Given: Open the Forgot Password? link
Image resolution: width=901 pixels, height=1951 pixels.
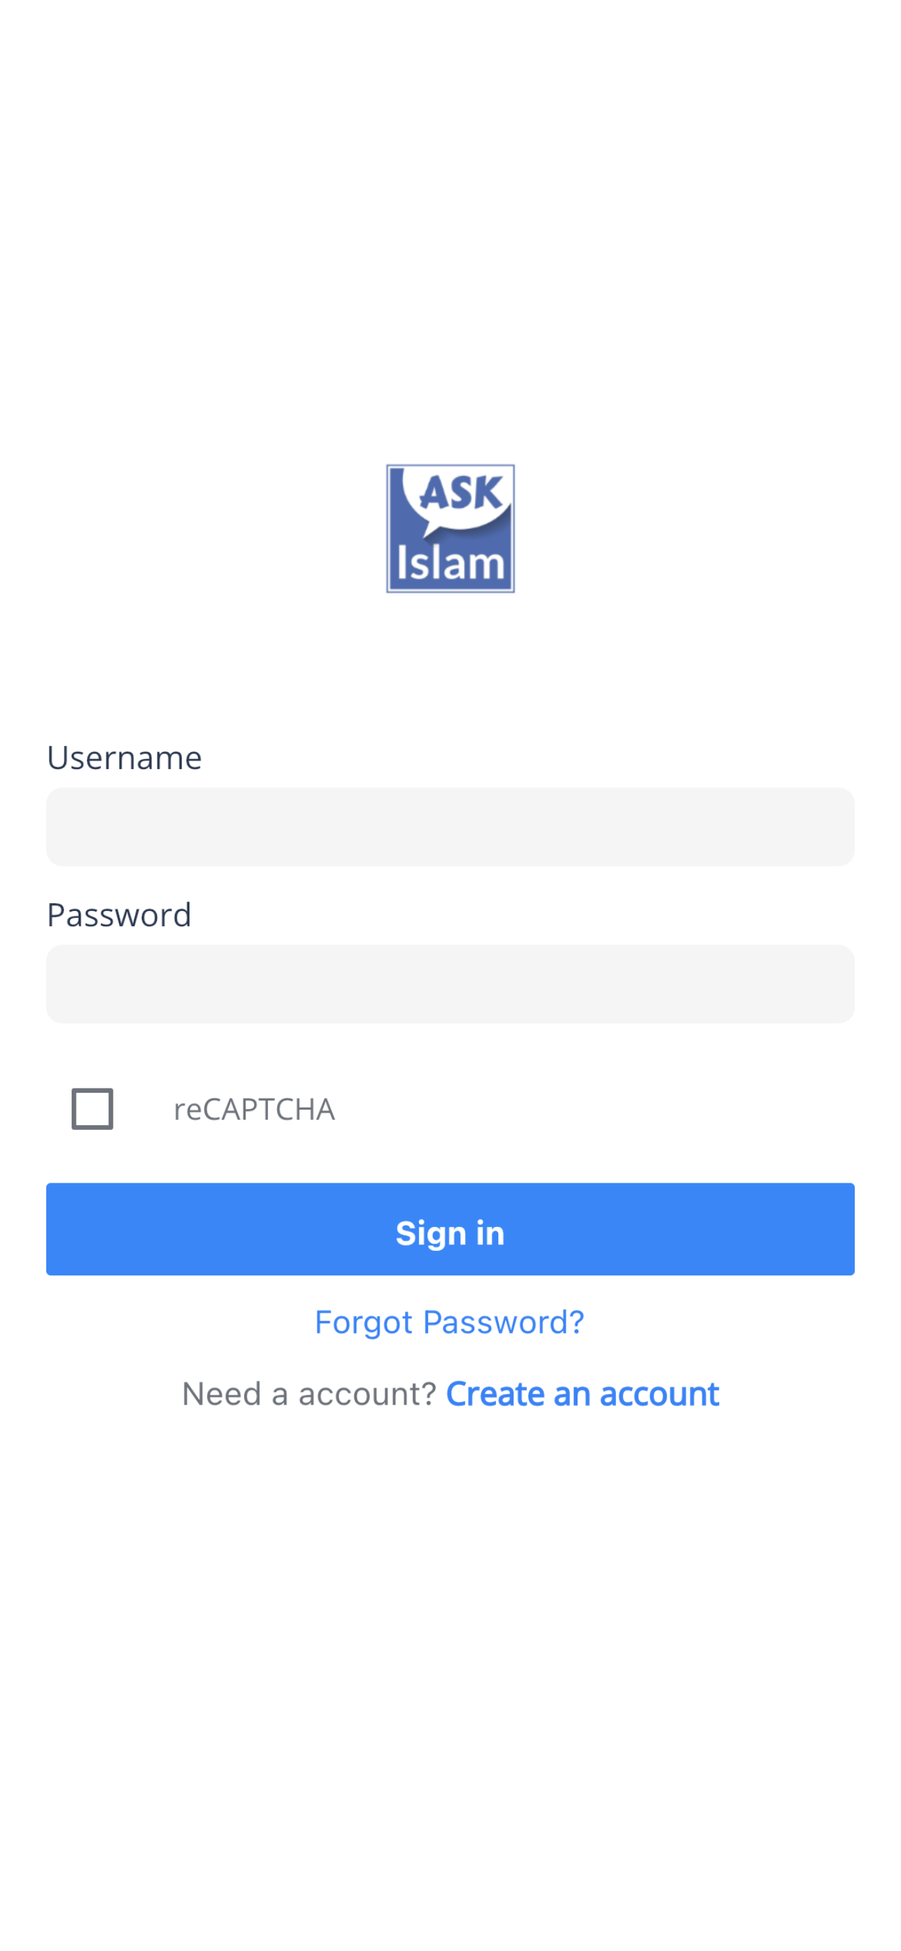Looking at the screenshot, I should pos(449,1322).
